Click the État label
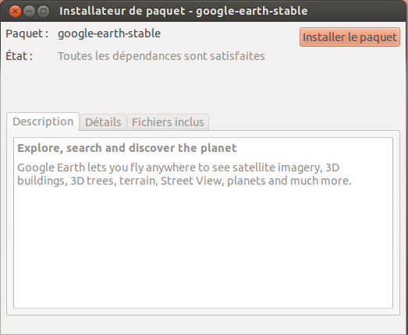Screen dimensions: 408x335 pos(20,56)
